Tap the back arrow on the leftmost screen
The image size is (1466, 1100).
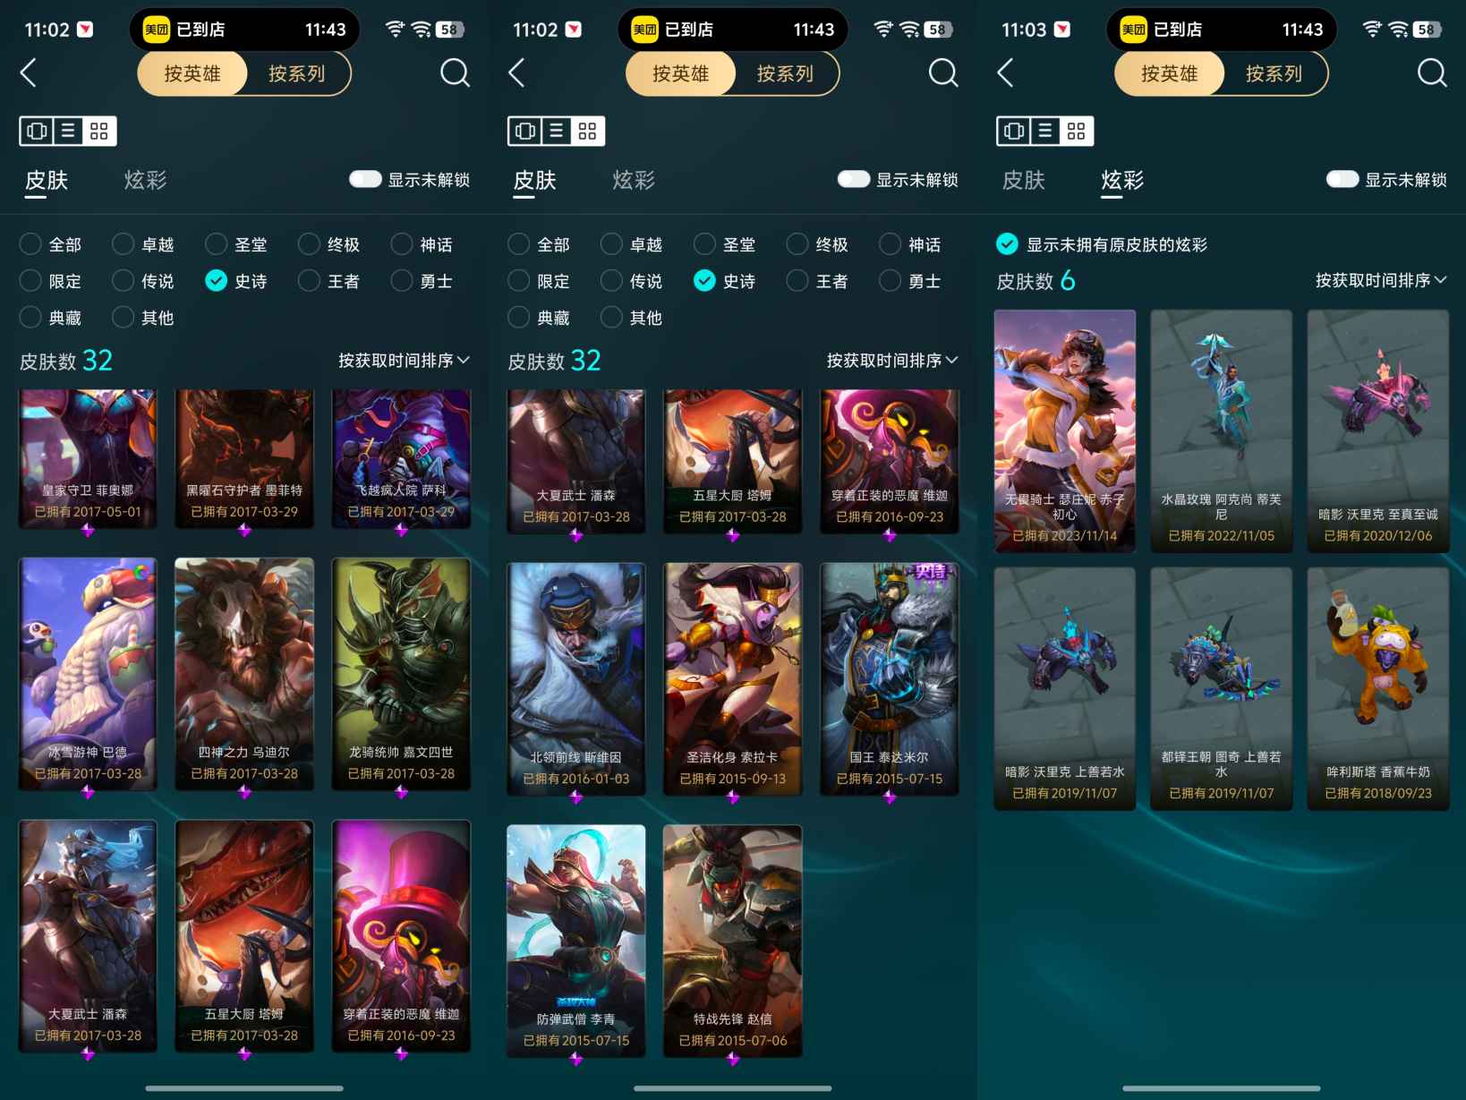tap(29, 72)
